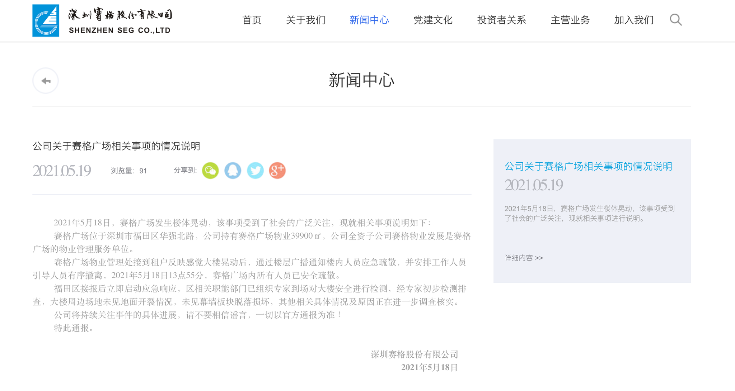Screen dimensions: 735x391
Task: Share the article via QQ icon
Action: pyautogui.click(x=233, y=170)
